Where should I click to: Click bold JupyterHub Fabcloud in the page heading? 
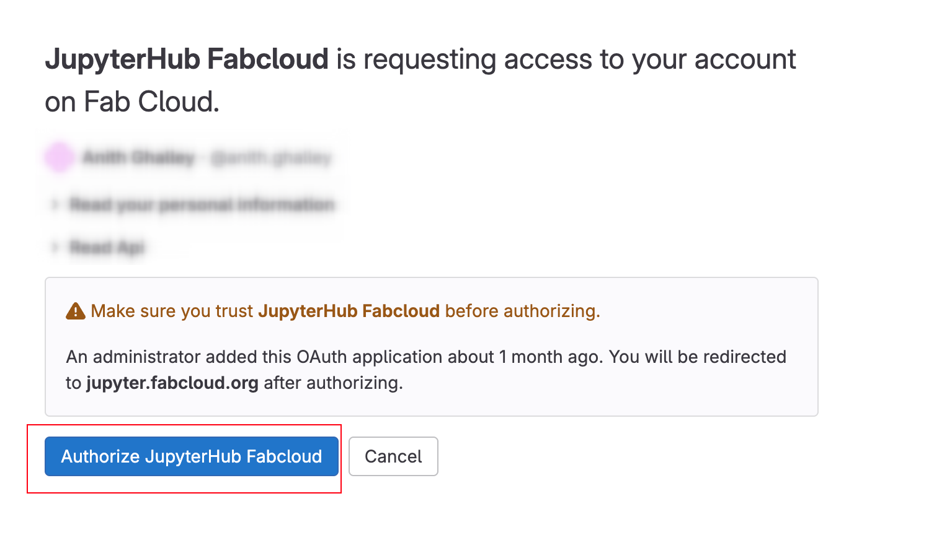coord(187,59)
